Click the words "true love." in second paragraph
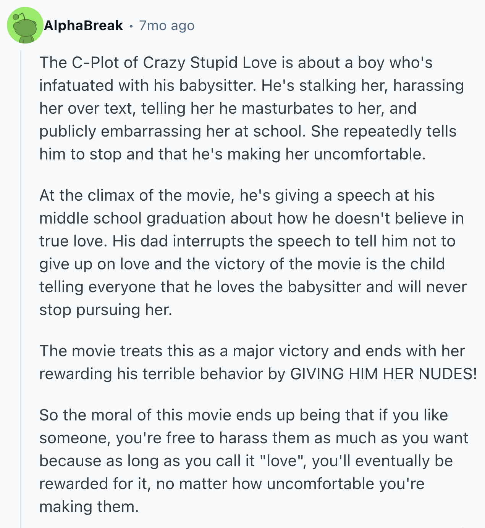The image size is (485, 528). click(73, 241)
